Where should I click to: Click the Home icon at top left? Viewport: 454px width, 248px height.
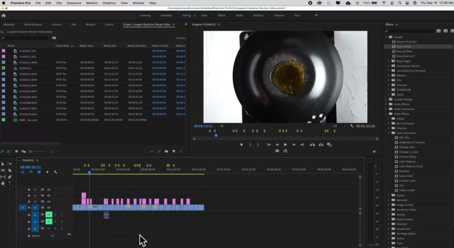(x=3, y=16)
